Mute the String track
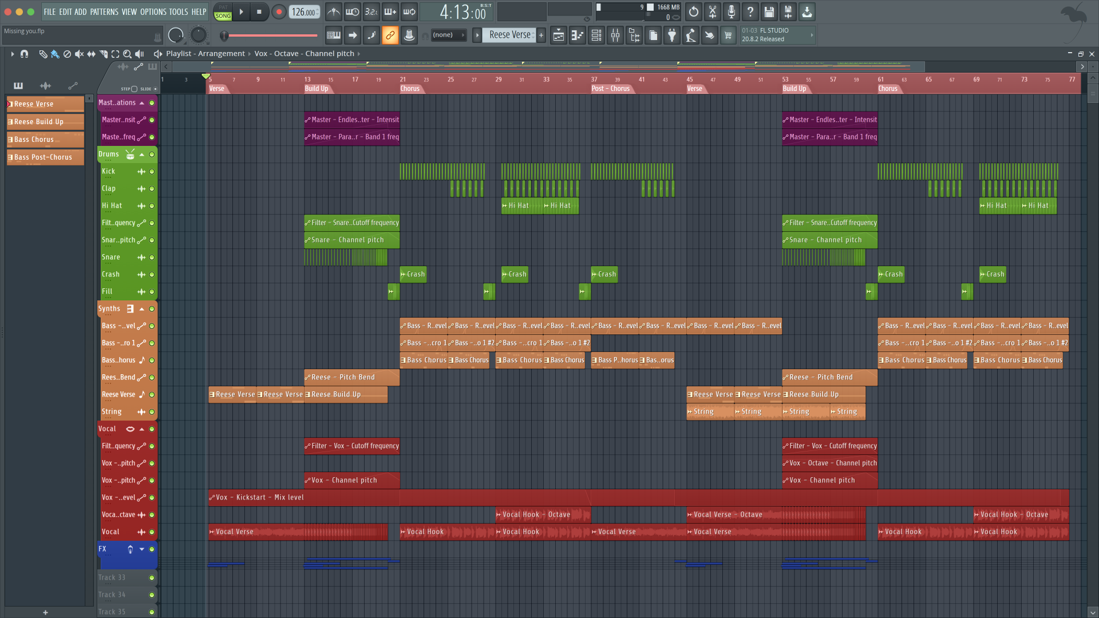 point(152,412)
